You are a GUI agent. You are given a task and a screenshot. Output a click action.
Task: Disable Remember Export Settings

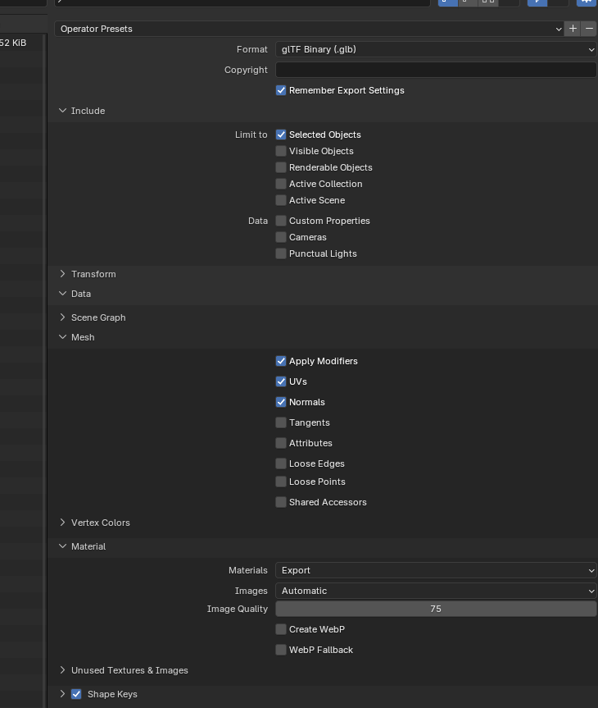pyautogui.click(x=281, y=90)
